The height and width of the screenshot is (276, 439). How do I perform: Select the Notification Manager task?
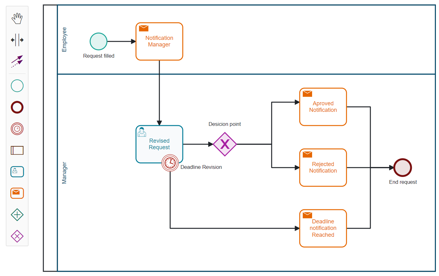tap(159, 41)
